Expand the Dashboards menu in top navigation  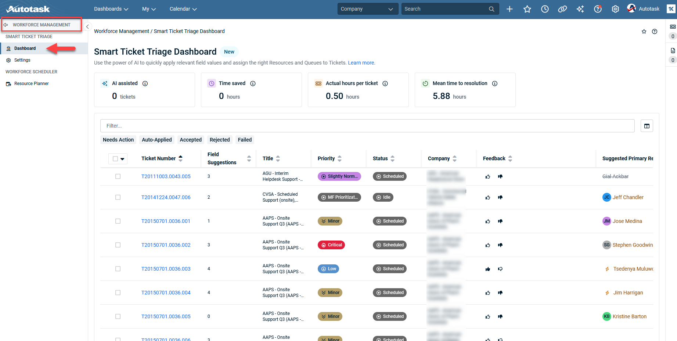pos(111,9)
